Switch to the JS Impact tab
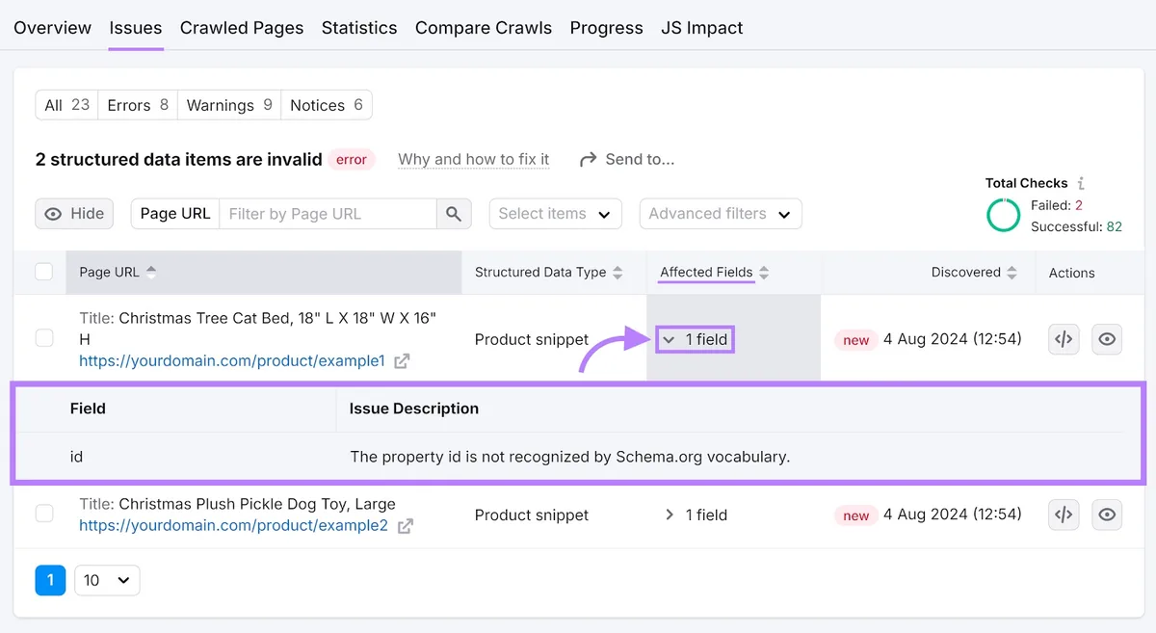 click(702, 28)
